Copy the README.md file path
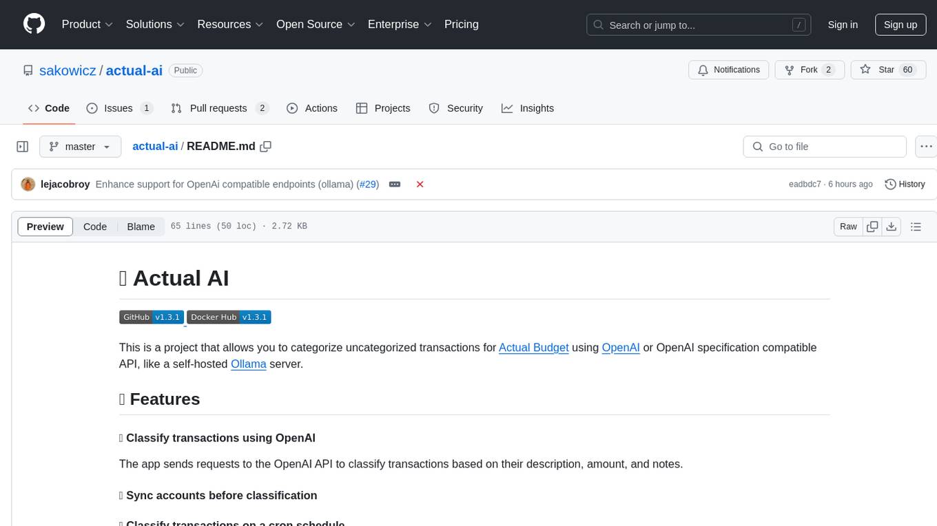This screenshot has height=526, width=937. pyautogui.click(x=266, y=146)
